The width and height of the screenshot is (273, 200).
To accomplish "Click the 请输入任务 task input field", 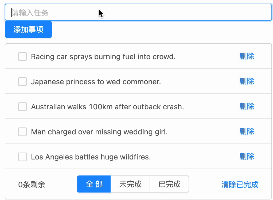I will 138,13.
